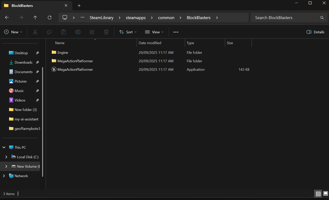Select the MegaActionPlatformer folder row
The height and width of the screenshot is (200, 329).
150,61
